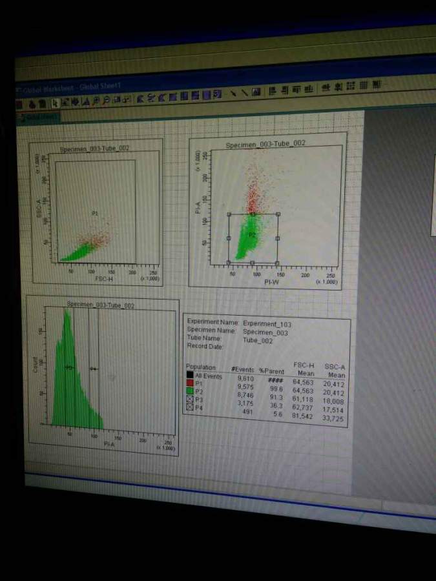This screenshot has height=581, width=436.
Task: Click the PI-A vs PI-W plot title
Action: point(265,144)
